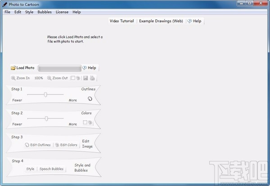This screenshot has height=186, width=270.
Task: Open the Help menu in menu bar
Action: 76,12
